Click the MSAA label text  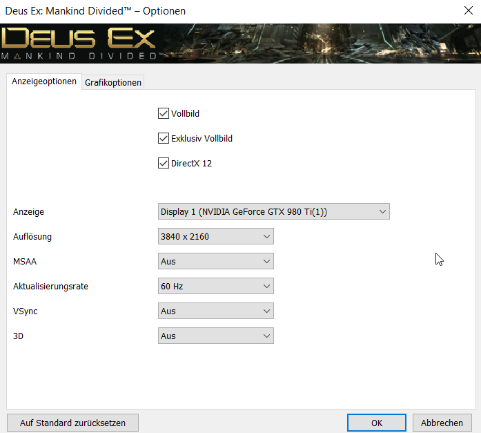tap(25, 262)
